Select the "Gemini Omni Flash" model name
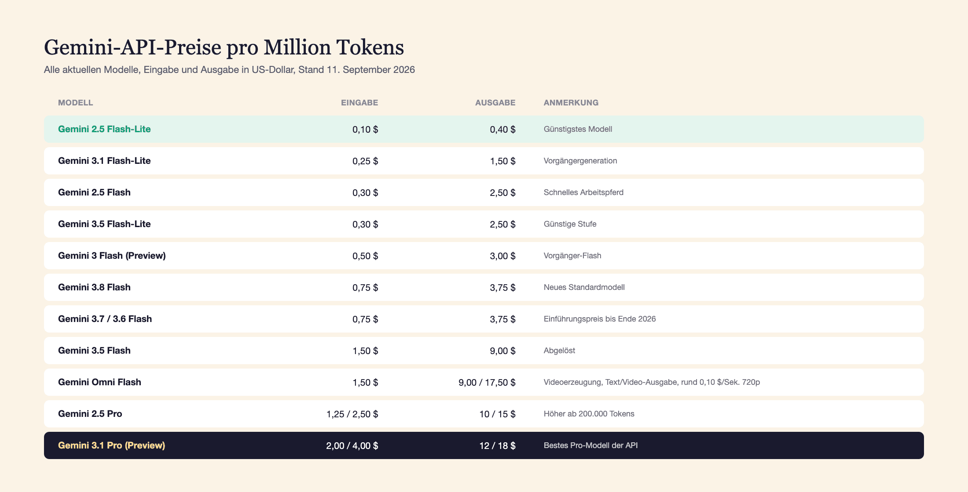Screen dimensions: 968x492 (x=99, y=382)
